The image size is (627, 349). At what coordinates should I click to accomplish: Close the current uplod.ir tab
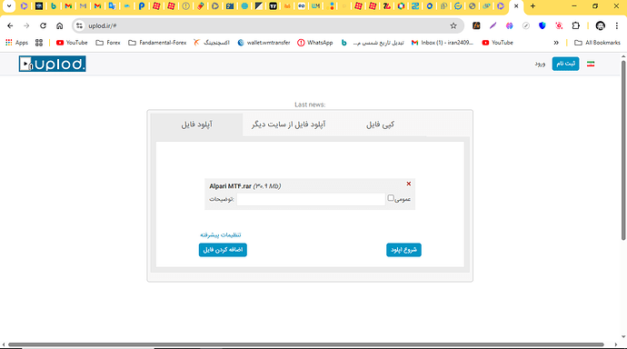[516, 6]
